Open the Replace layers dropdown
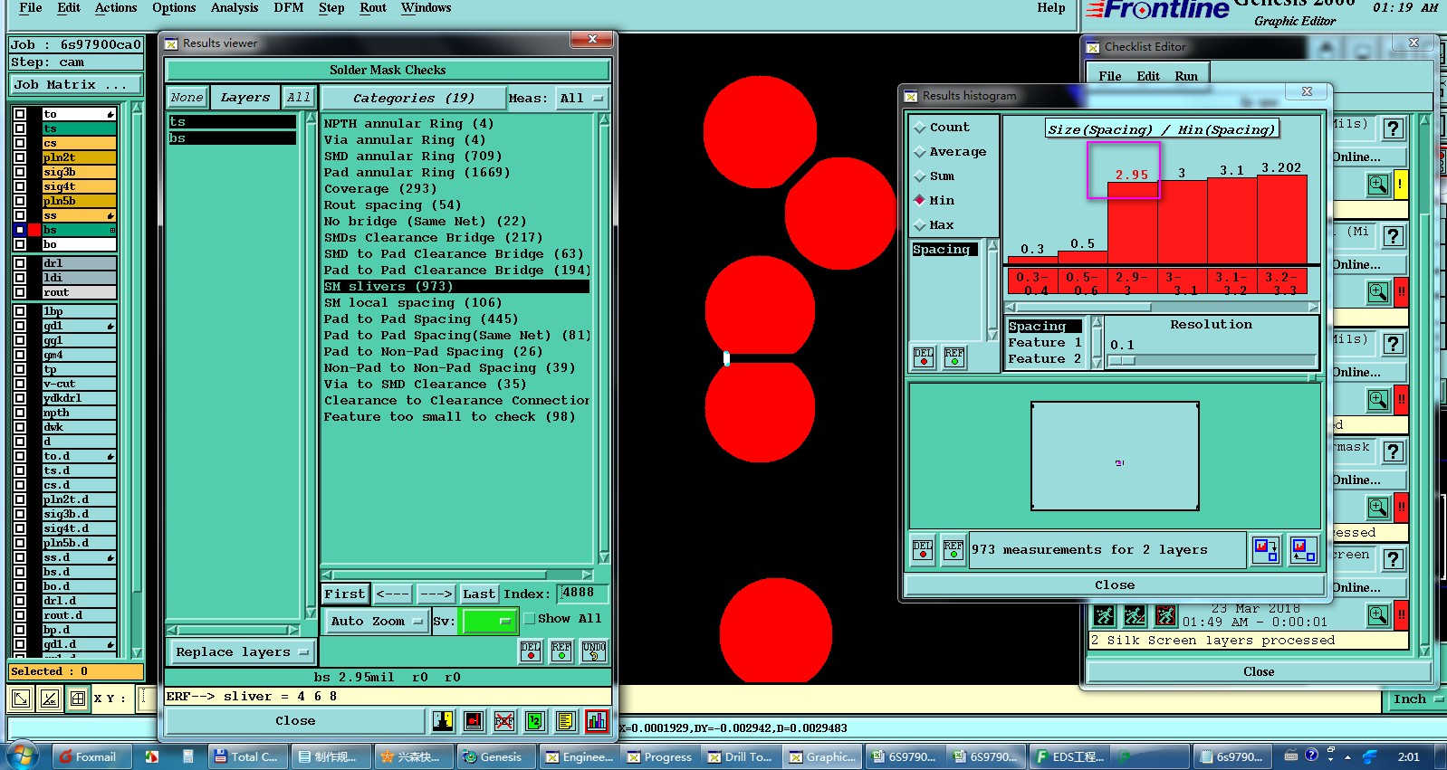Screen dimensions: 1447x770 coord(241,651)
